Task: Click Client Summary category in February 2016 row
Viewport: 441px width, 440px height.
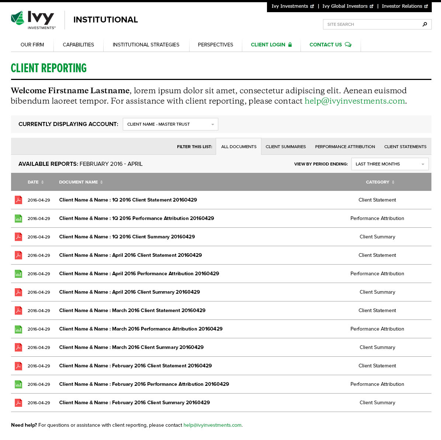Action: [377, 403]
